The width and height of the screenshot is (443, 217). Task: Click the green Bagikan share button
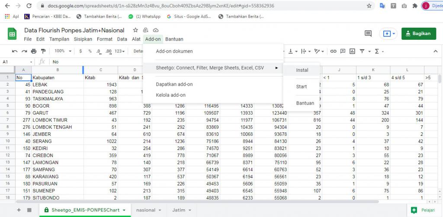click(419, 34)
